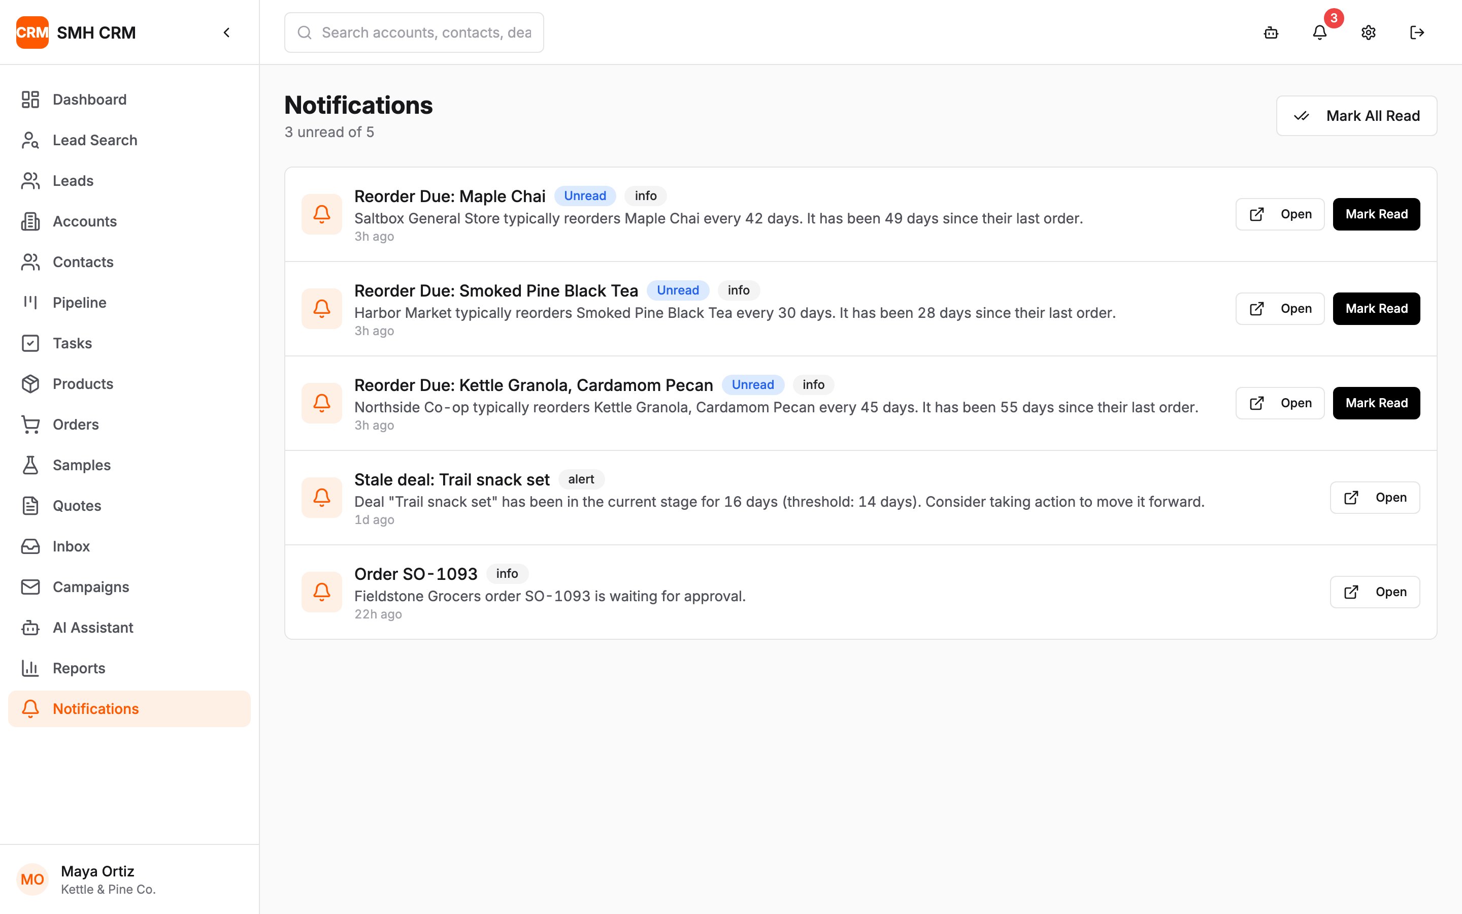The image size is (1462, 914).
Task: Open the Stale deal Trail snack set notification
Action: [1375, 498]
